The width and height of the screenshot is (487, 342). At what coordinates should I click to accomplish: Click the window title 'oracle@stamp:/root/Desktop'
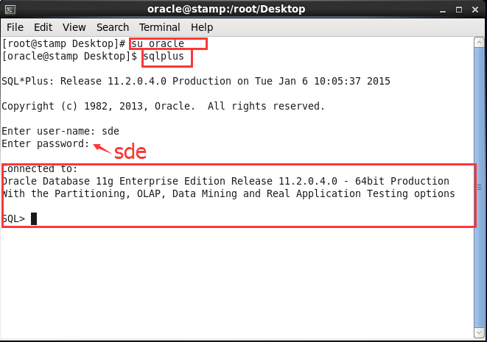[x=226, y=10]
